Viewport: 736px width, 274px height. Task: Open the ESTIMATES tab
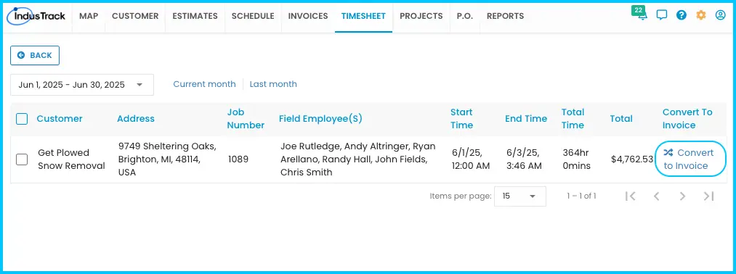point(195,17)
